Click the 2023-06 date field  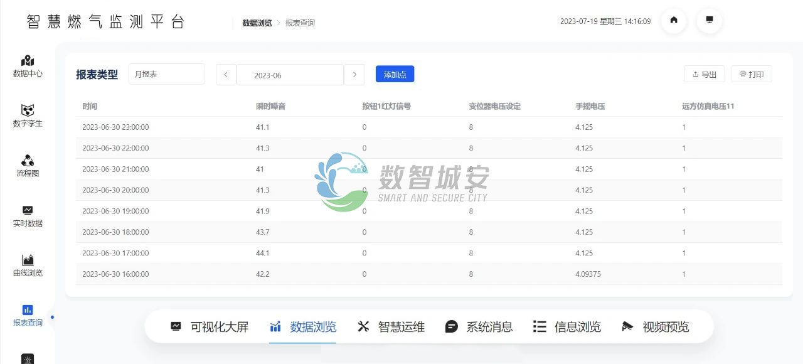[x=290, y=75]
